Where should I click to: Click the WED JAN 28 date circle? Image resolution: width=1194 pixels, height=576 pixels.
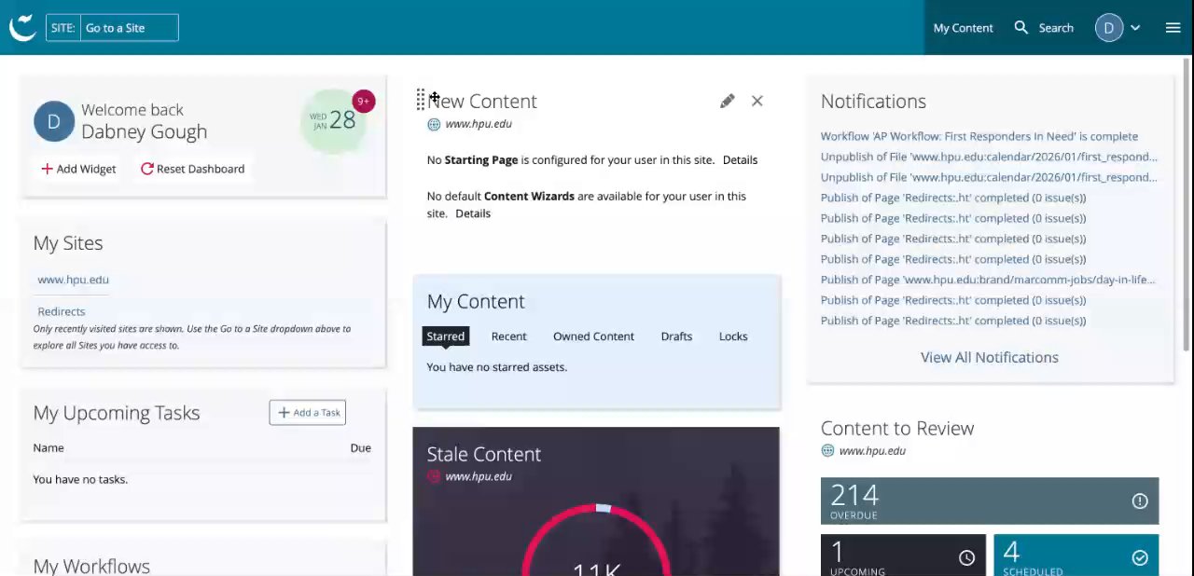pos(332,121)
